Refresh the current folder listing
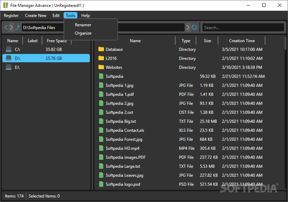The image size is (288, 202). pos(194,27)
